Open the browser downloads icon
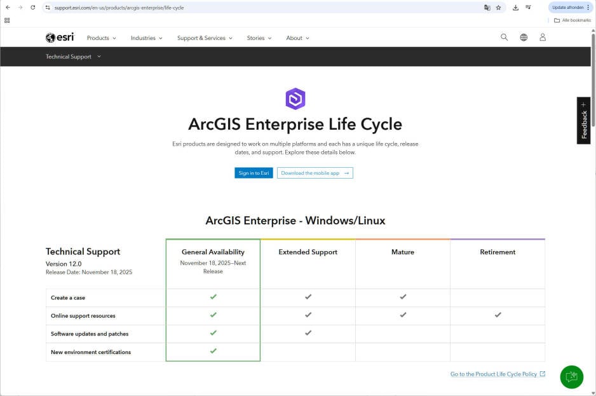 [515, 8]
